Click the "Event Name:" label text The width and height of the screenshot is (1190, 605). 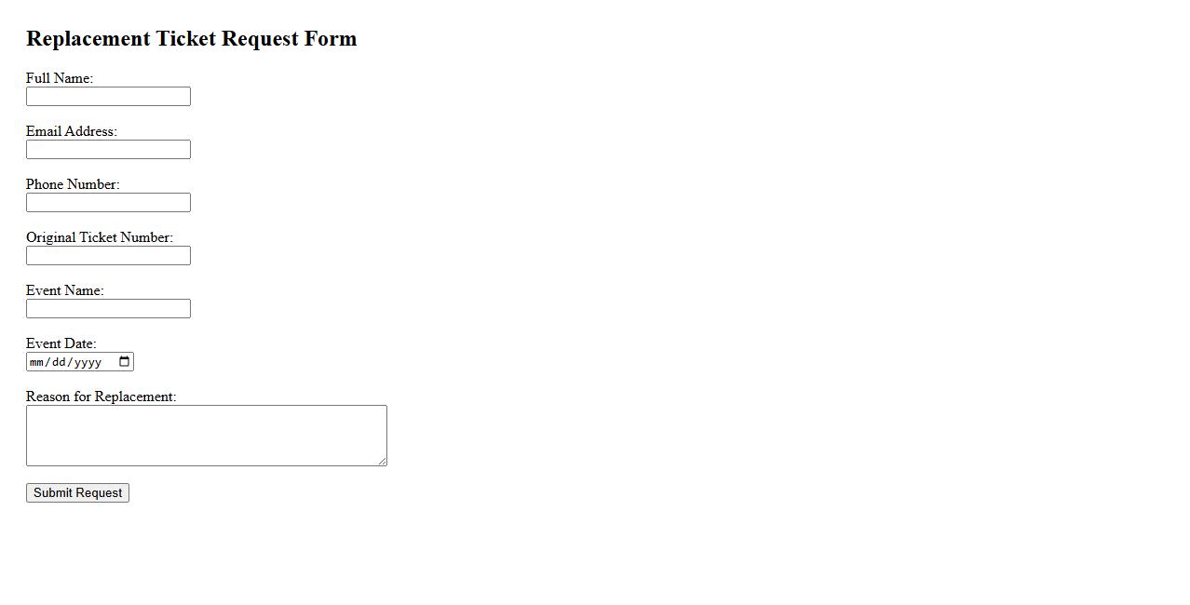pos(65,290)
